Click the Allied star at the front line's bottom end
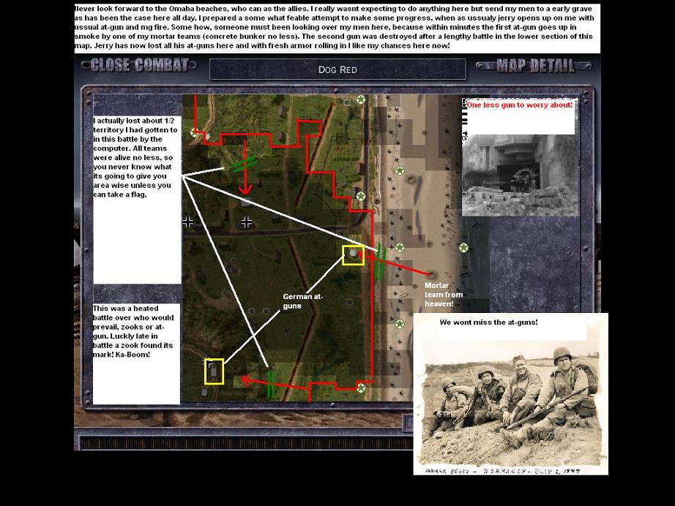Screen dimensions: 675x506 361,388
